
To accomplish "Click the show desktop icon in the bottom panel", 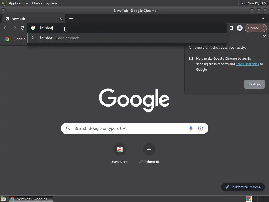I will point(3,199).
